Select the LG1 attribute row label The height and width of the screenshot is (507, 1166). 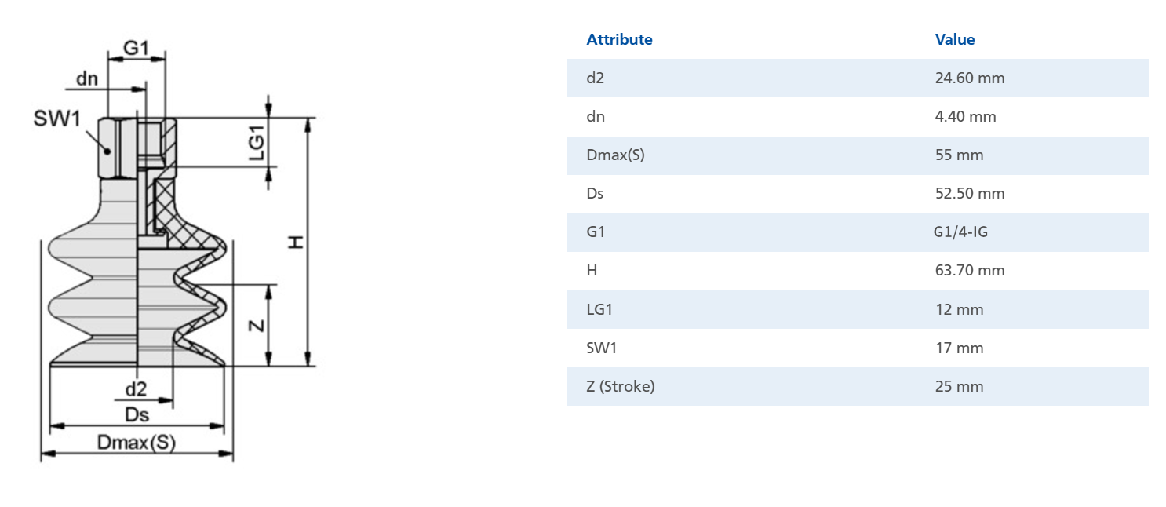tap(599, 309)
